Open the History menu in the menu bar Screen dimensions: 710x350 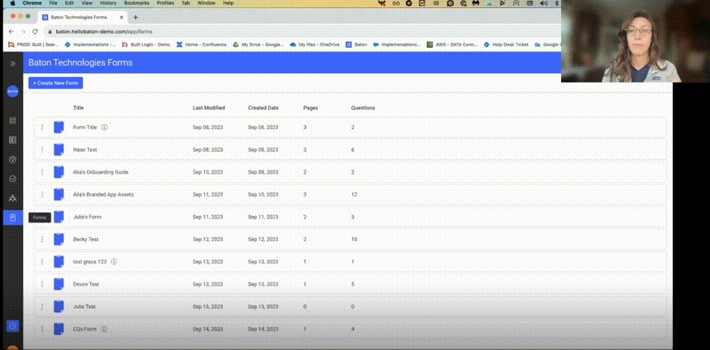(x=108, y=3)
